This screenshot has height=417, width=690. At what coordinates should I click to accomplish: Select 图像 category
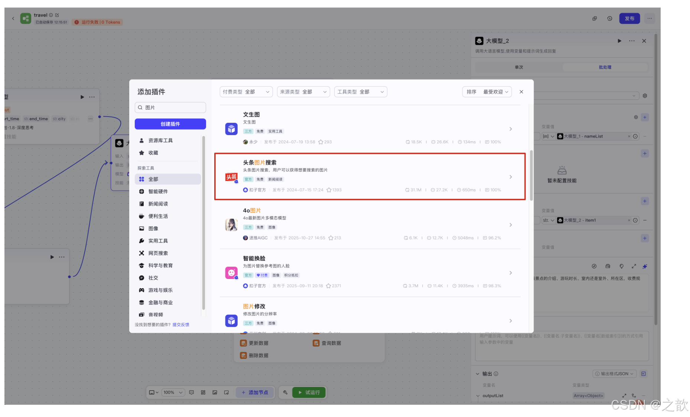(168, 229)
